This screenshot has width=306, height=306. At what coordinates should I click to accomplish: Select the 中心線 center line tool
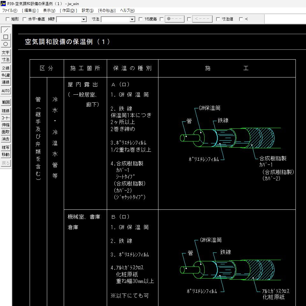pos(6,75)
